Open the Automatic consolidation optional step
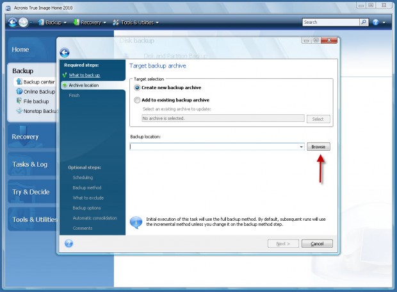The height and width of the screenshot is (292, 397). point(95,218)
